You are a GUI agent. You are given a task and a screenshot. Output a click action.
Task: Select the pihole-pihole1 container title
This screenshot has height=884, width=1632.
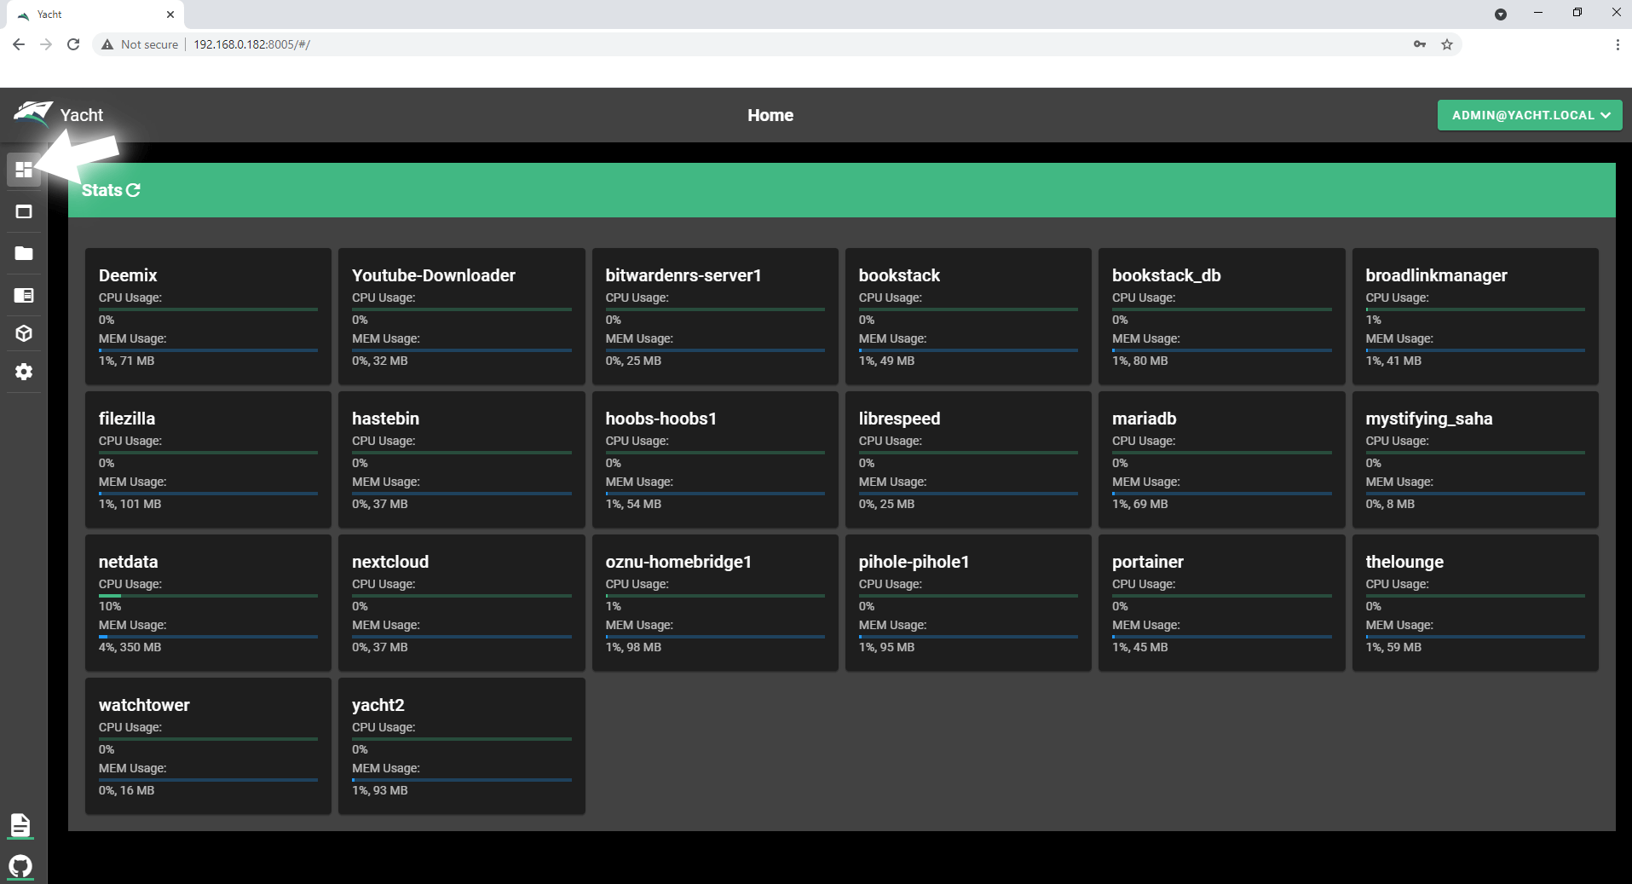pyautogui.click(x=914, y=562)
